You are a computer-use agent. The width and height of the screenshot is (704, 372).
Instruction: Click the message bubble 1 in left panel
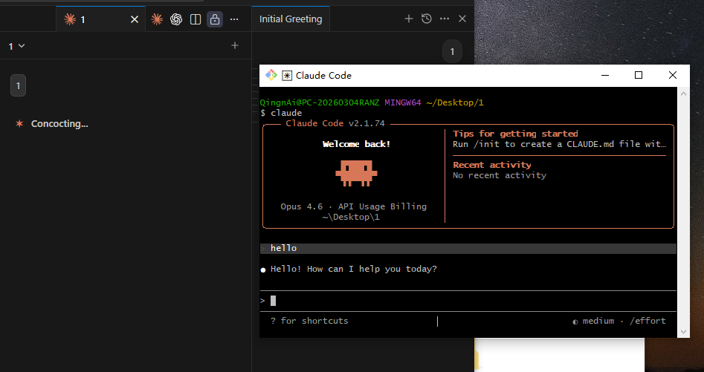[x=18, y=85]
